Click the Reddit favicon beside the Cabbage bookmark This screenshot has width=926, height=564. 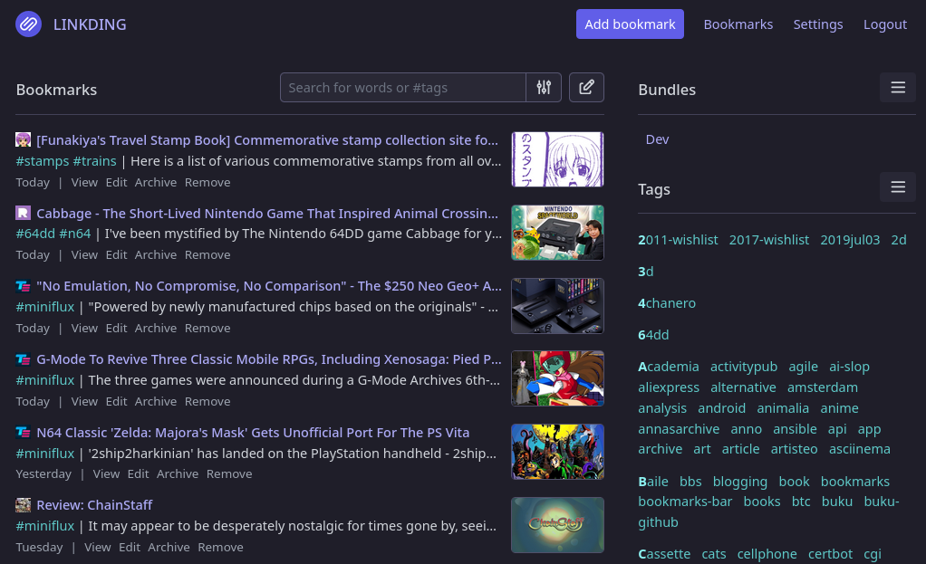pyautogui.click(x=23, y=212)
